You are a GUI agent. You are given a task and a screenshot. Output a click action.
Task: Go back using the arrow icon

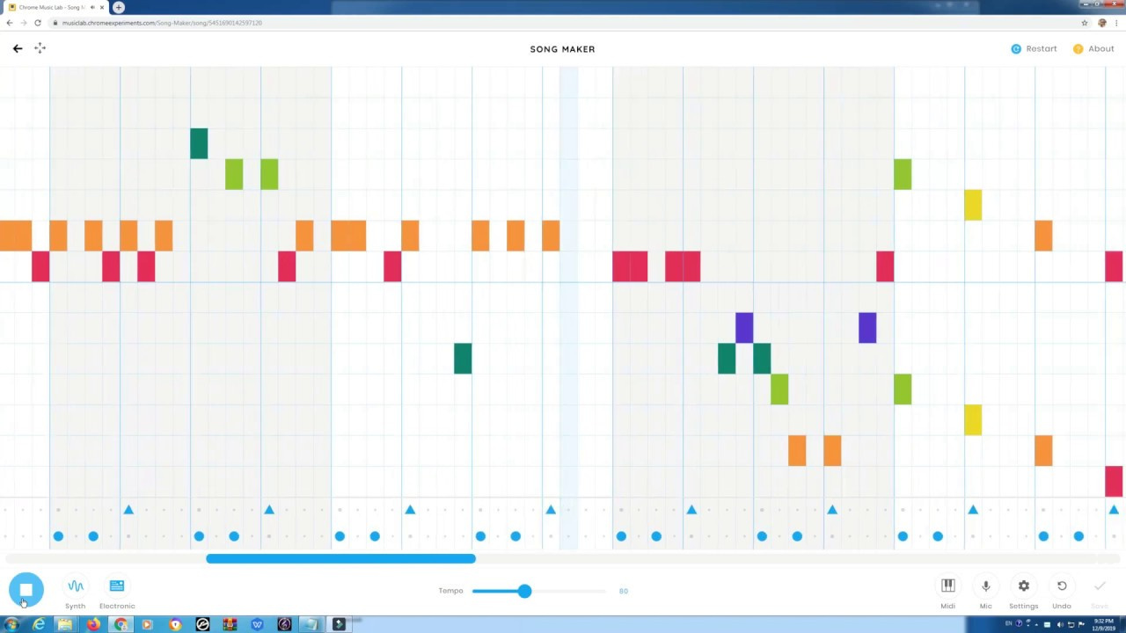coord(18,48)
